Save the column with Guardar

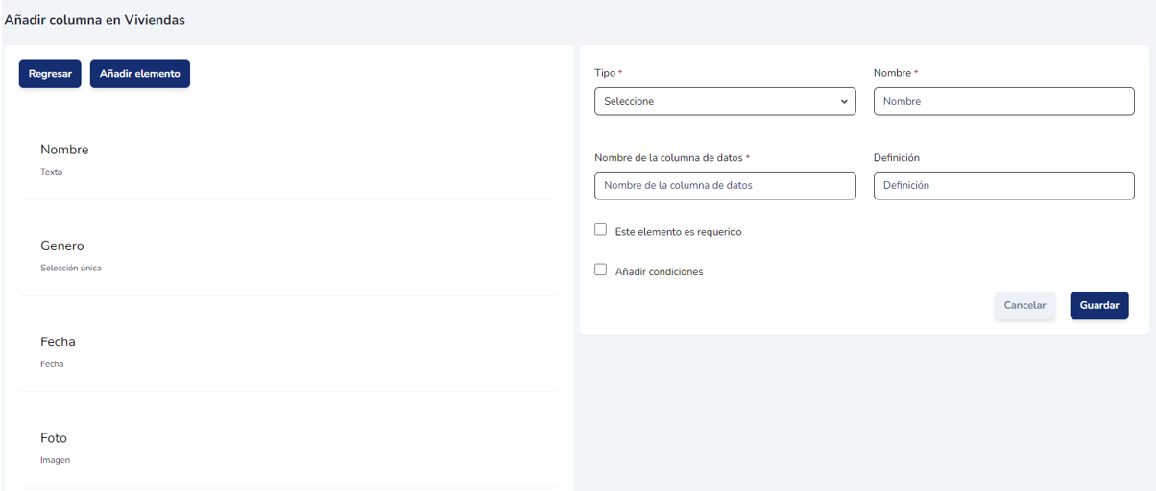(x=1099, y=306)
